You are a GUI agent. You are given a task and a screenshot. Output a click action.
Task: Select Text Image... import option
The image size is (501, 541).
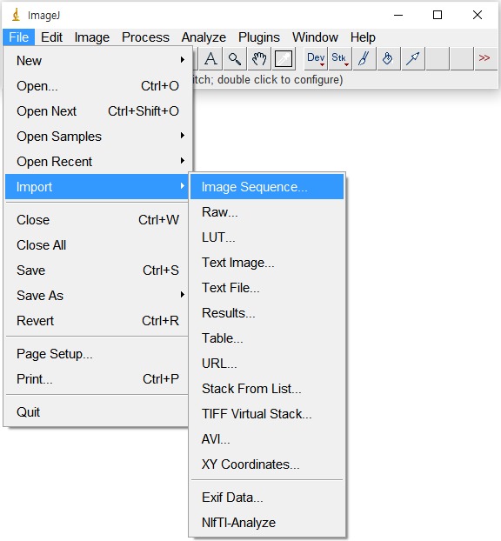coord(267,263)
